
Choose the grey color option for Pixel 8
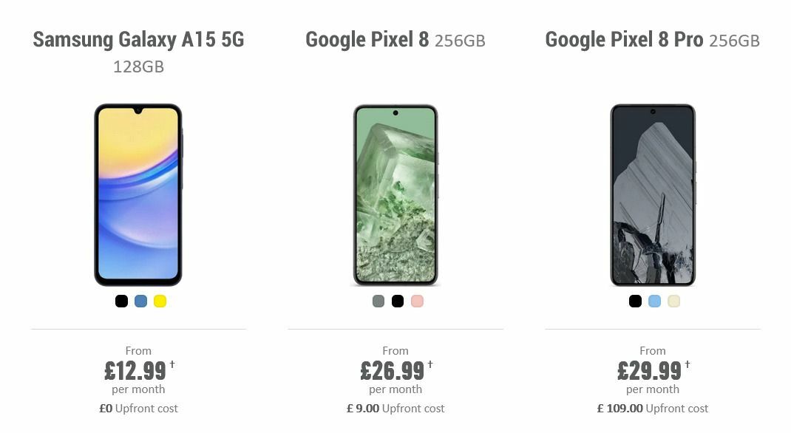pos(376,301)
